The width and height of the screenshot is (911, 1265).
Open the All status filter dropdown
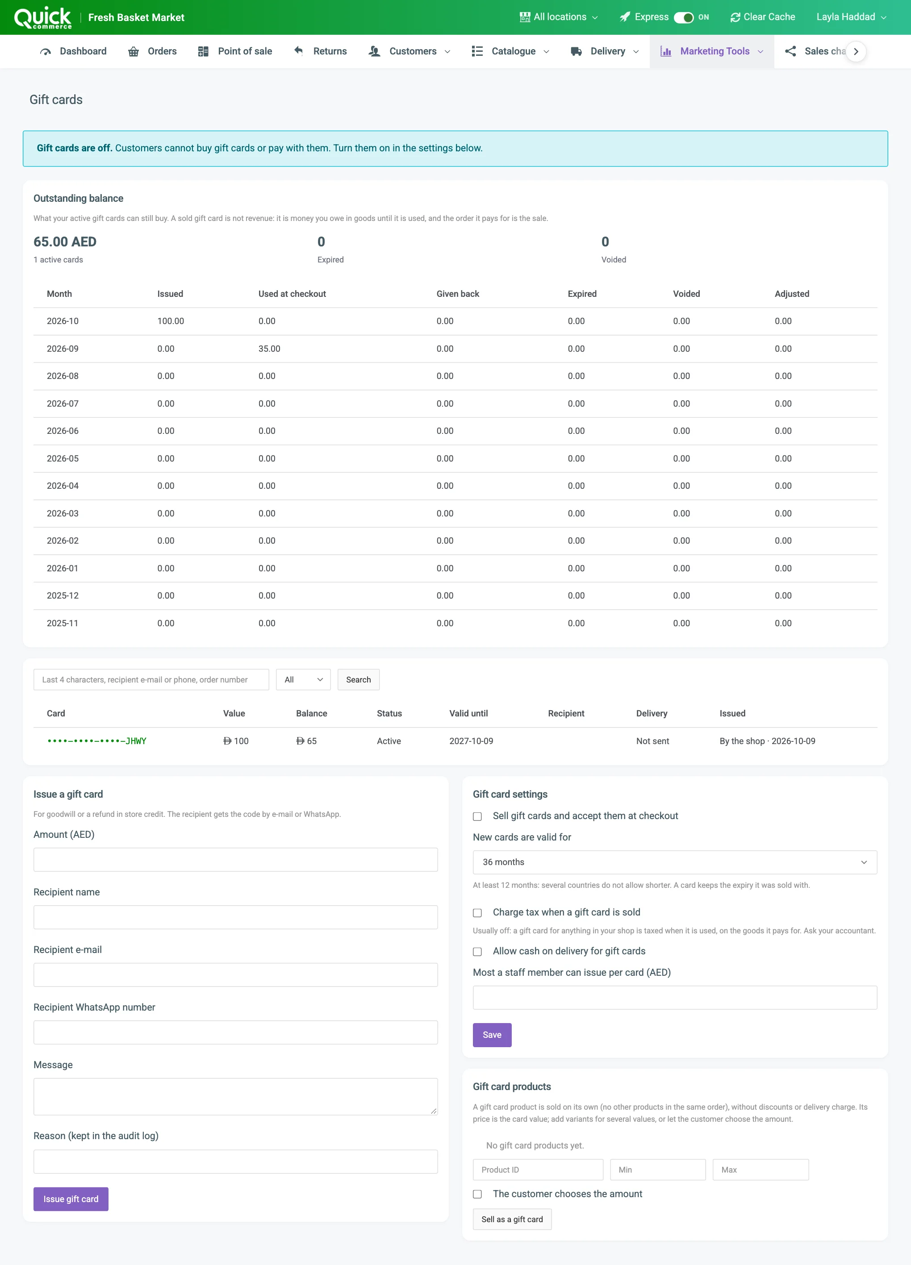[x=304, y=679]
